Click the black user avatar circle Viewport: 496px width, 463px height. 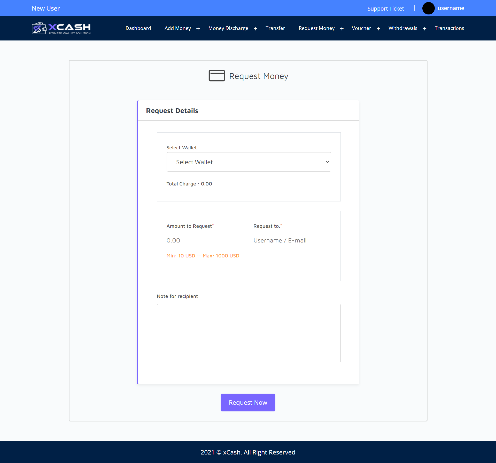[428, 8]
